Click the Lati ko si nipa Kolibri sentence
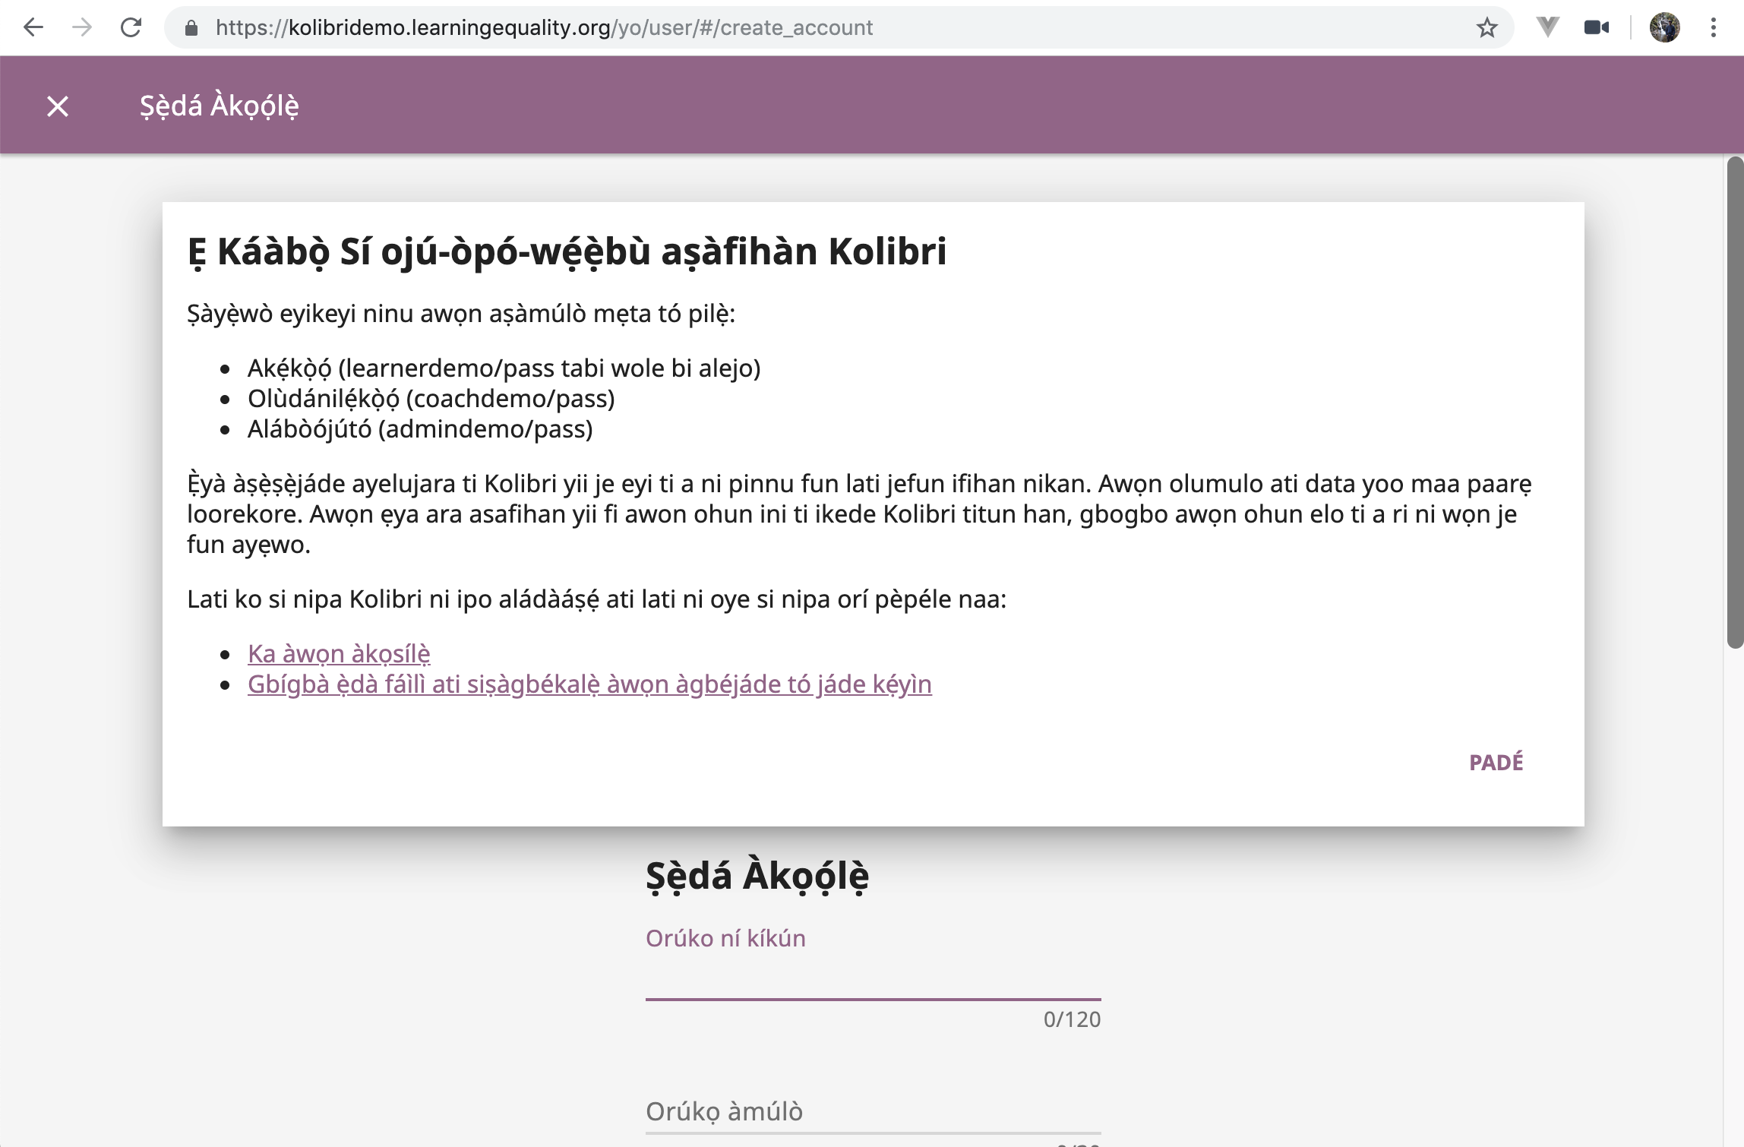This screenshot has width=1744, height=1147. point(596,599)
